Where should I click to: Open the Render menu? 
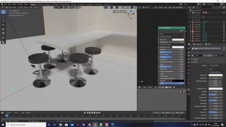point(14,4)
